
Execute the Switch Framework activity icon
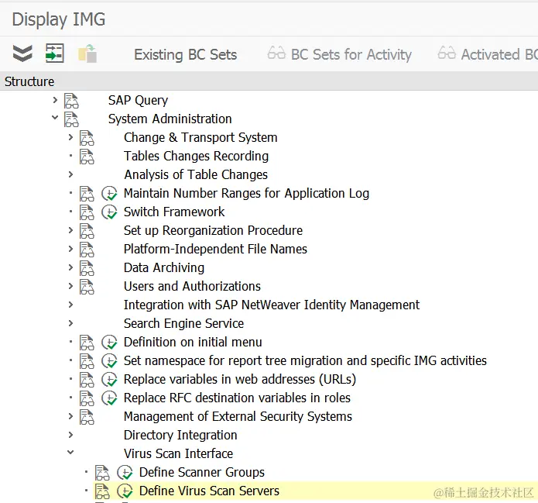(109, 212)
